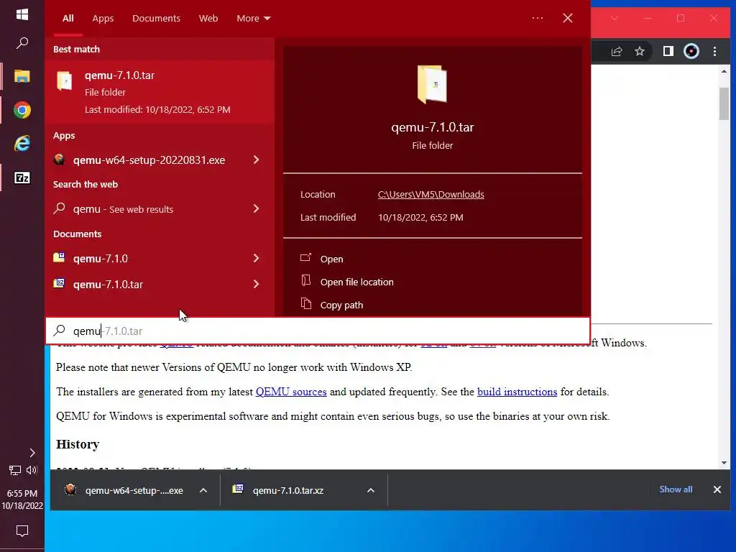Share this page in Chrome
Viewport: 736px width, 552px height.
(616, 51)
